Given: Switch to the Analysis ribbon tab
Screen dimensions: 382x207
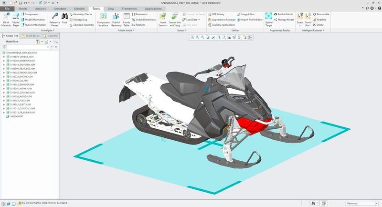Looking at the screenshot, I should coord(41,9).
